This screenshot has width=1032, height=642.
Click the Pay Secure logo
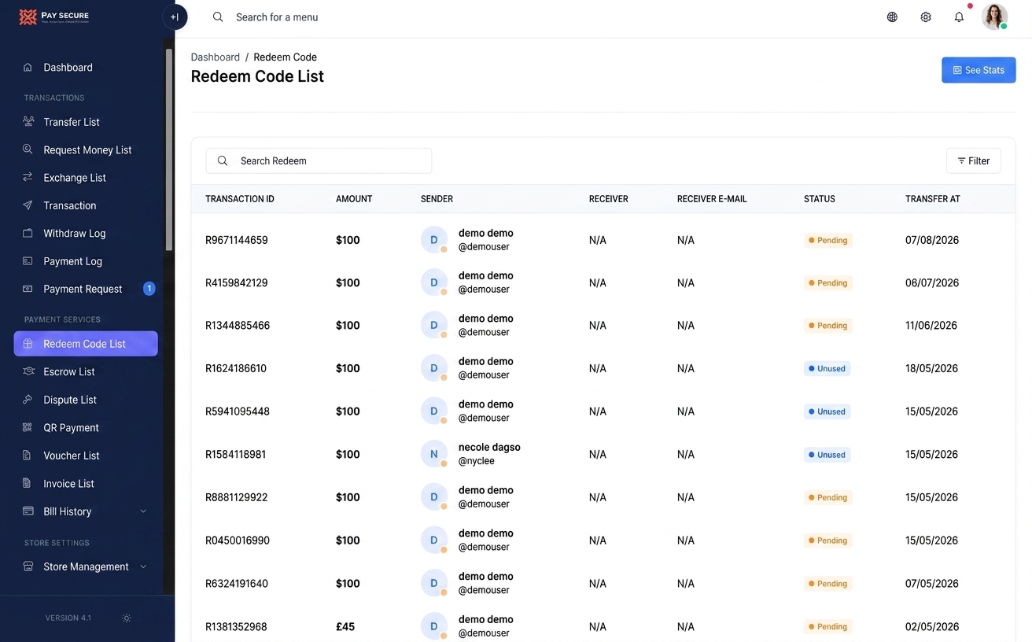pyautogui.click(x=54, y=17)
